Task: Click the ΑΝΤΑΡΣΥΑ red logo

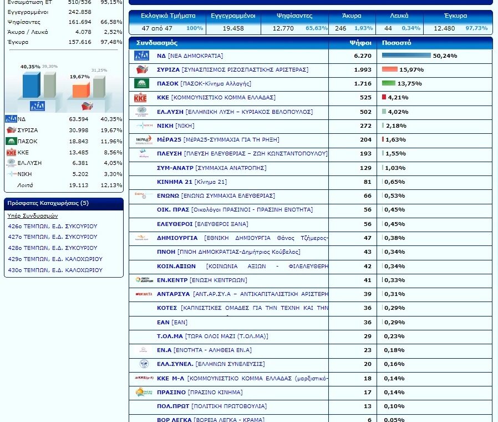Action: point(144,294)
